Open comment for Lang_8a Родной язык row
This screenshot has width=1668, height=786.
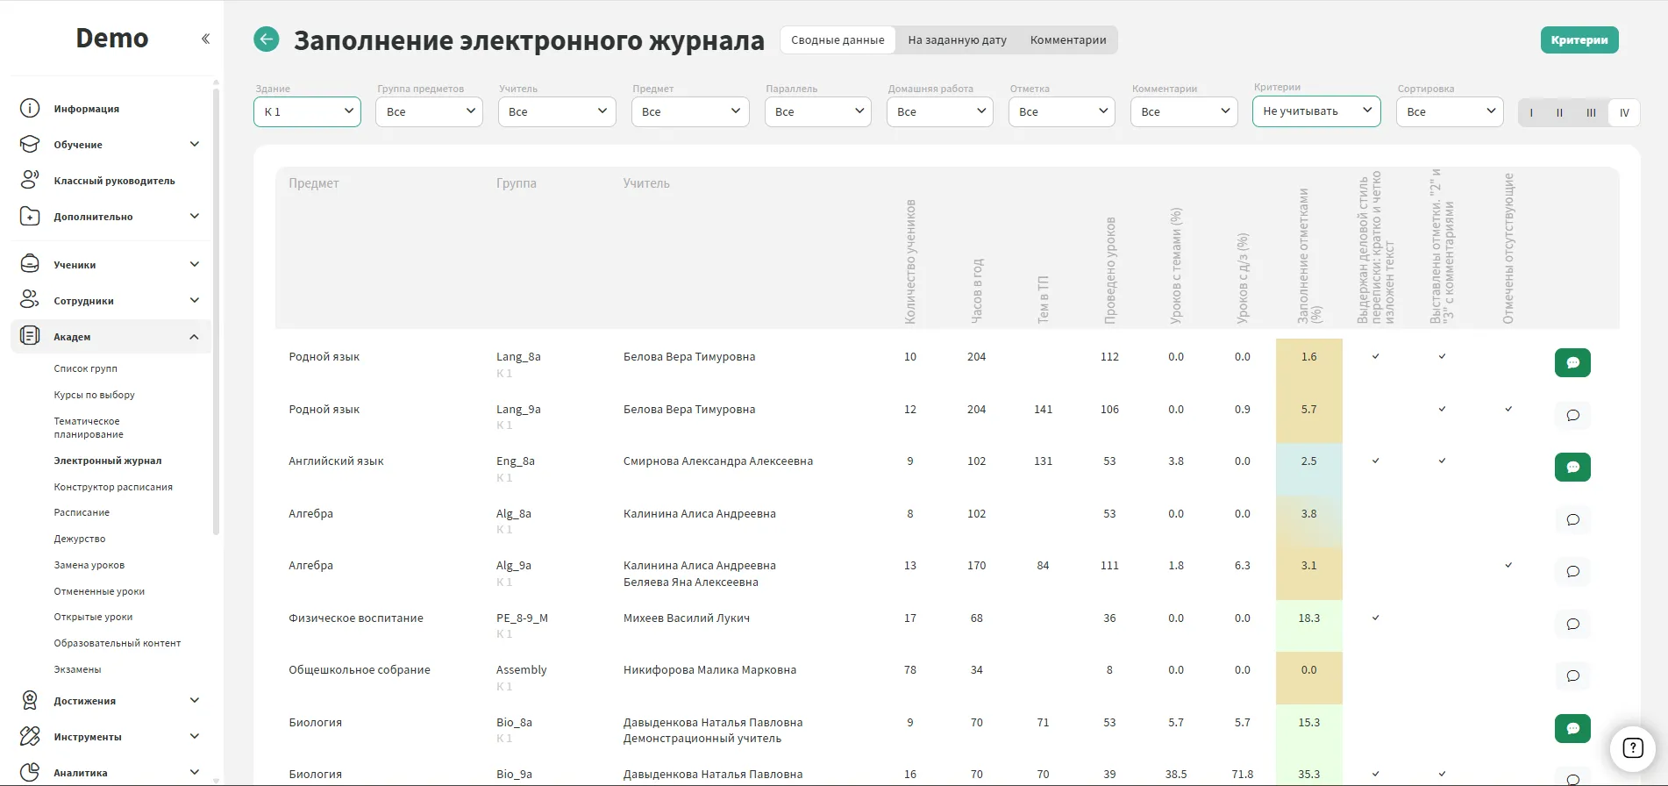coord(1572,363)
